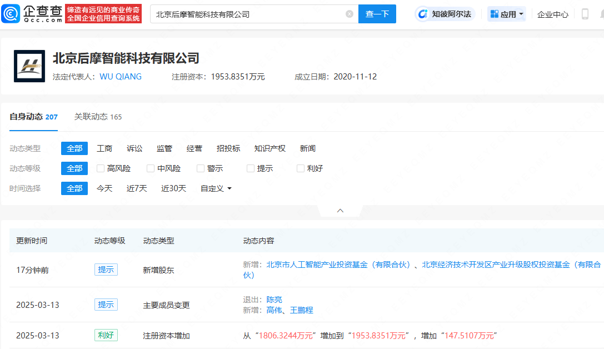Image resolution: width=604 pixels, height=349 pixels.
Task: Filter by 近7天 time range
Action: tap(137, 188)
